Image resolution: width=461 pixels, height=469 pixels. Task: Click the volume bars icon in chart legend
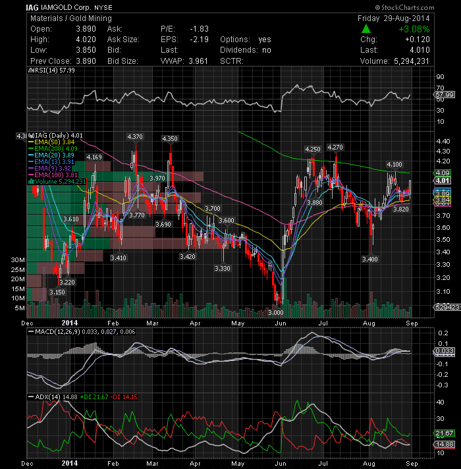tap(31, 182)
